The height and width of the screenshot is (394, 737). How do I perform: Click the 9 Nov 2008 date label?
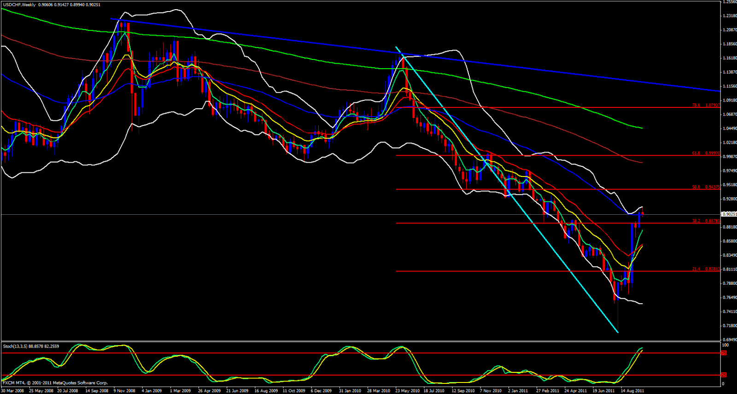click(125, 391)
